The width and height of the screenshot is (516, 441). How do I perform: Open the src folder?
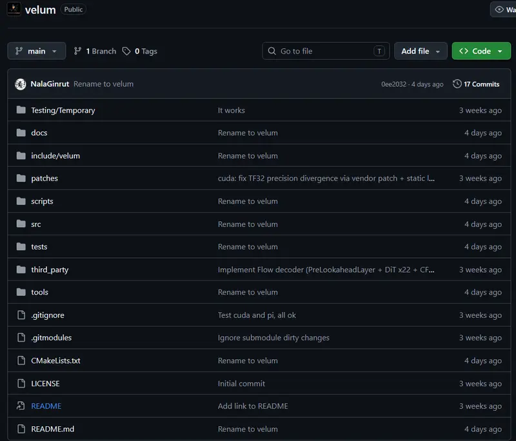coord(36,224)
